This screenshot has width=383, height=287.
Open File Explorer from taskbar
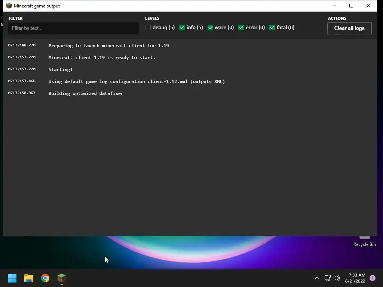(x=29, y=278)
